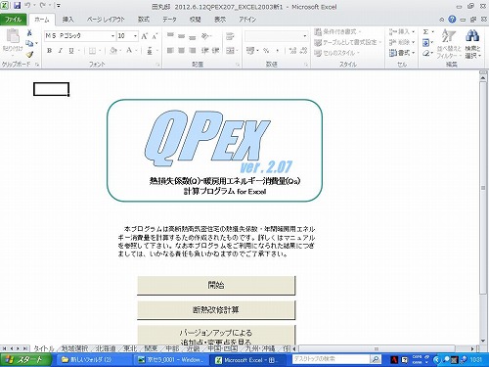Open the Format (書式) cells dropdown

point(402,53)
